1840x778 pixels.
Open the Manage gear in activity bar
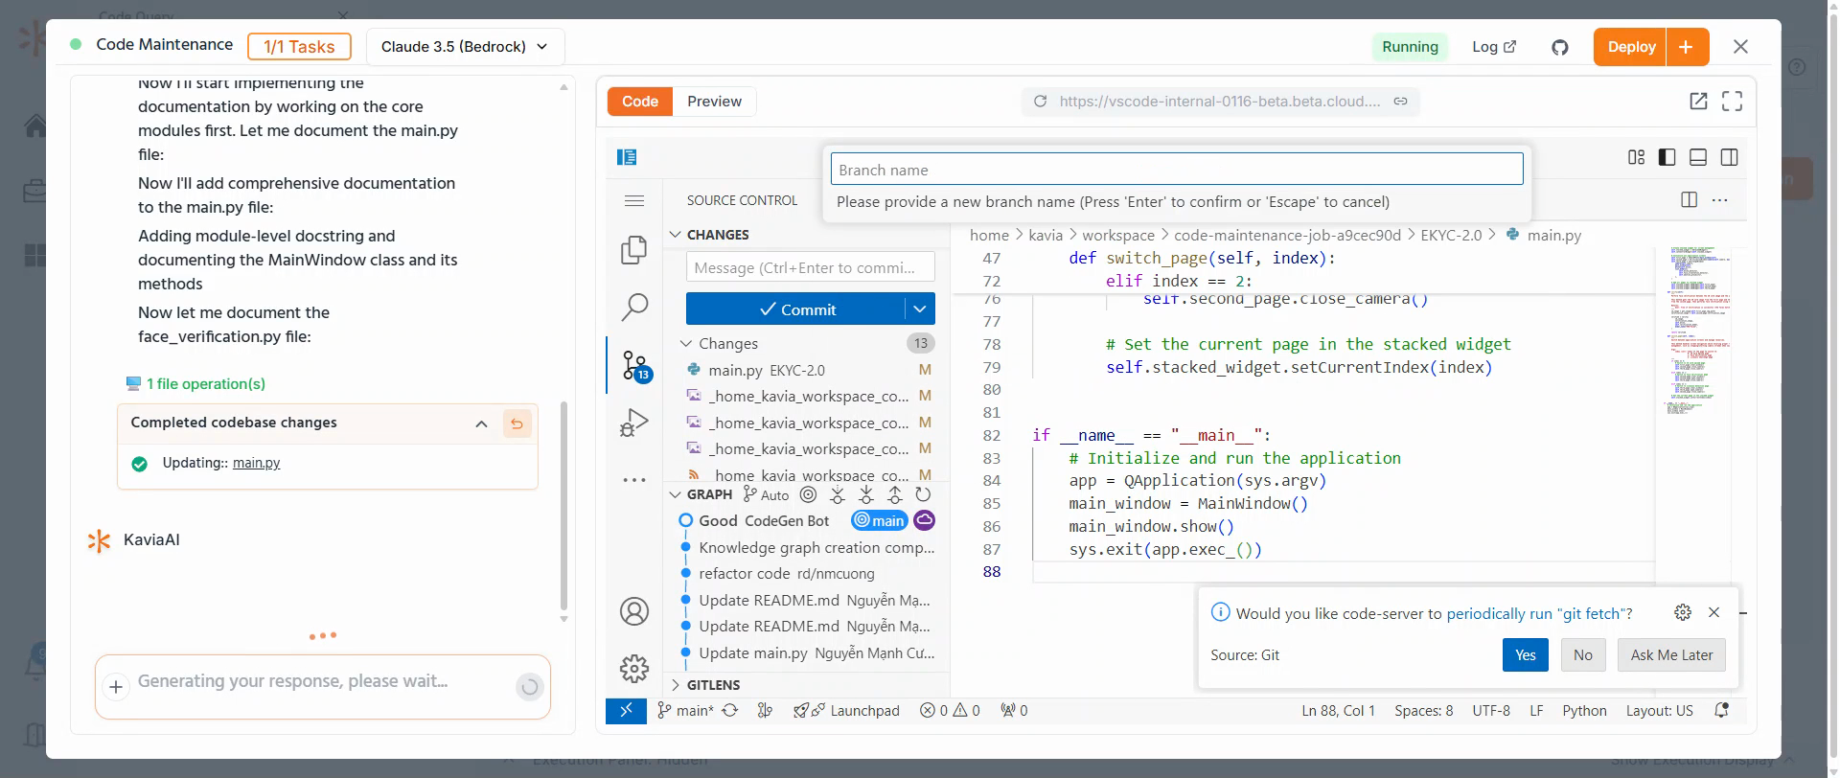tap(634, 668)
